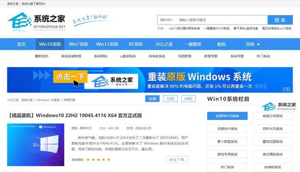Click the 大小: 4.61 GB size text
Image resolution: width=300 pixels, height=172 pixels.
tap(109, 128)
